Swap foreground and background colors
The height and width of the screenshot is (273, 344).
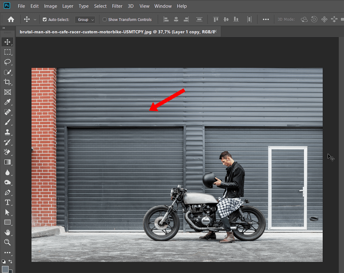[x=10, y=261]
